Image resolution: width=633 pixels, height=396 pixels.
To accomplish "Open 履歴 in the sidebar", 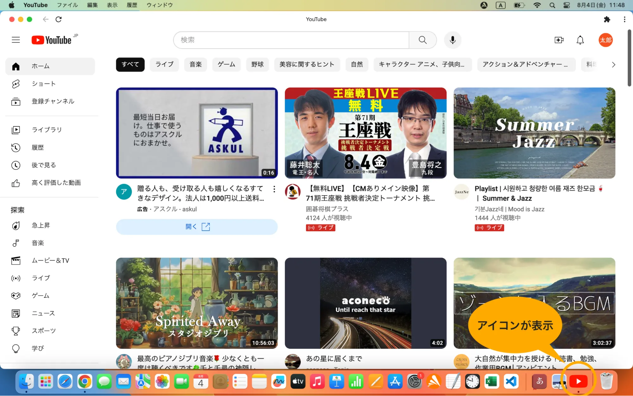I will [50, 148].
